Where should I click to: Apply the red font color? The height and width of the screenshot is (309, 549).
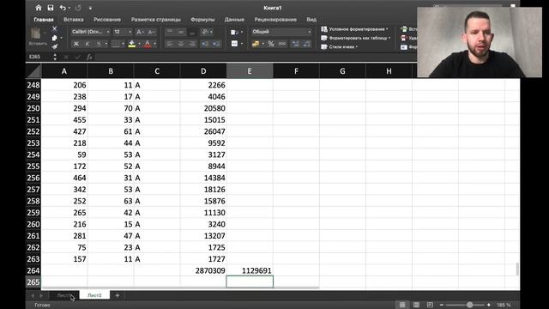click(148, 44)
